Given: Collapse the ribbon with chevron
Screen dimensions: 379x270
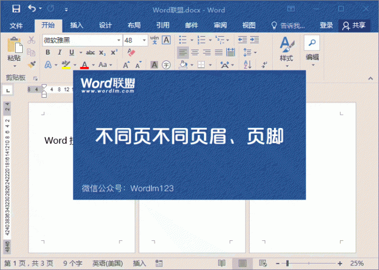Looking at the screenshot, I should pos(370,79).
